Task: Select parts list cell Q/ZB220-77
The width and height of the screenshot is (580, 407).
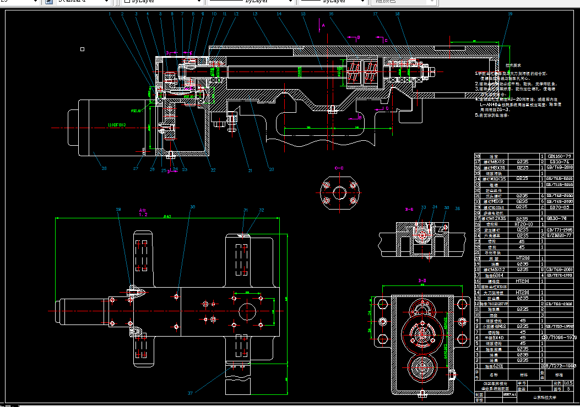Action: click(559, 235)
